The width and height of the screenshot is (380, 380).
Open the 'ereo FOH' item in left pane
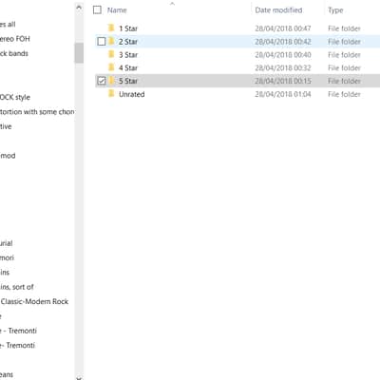[x=15, y=39]
